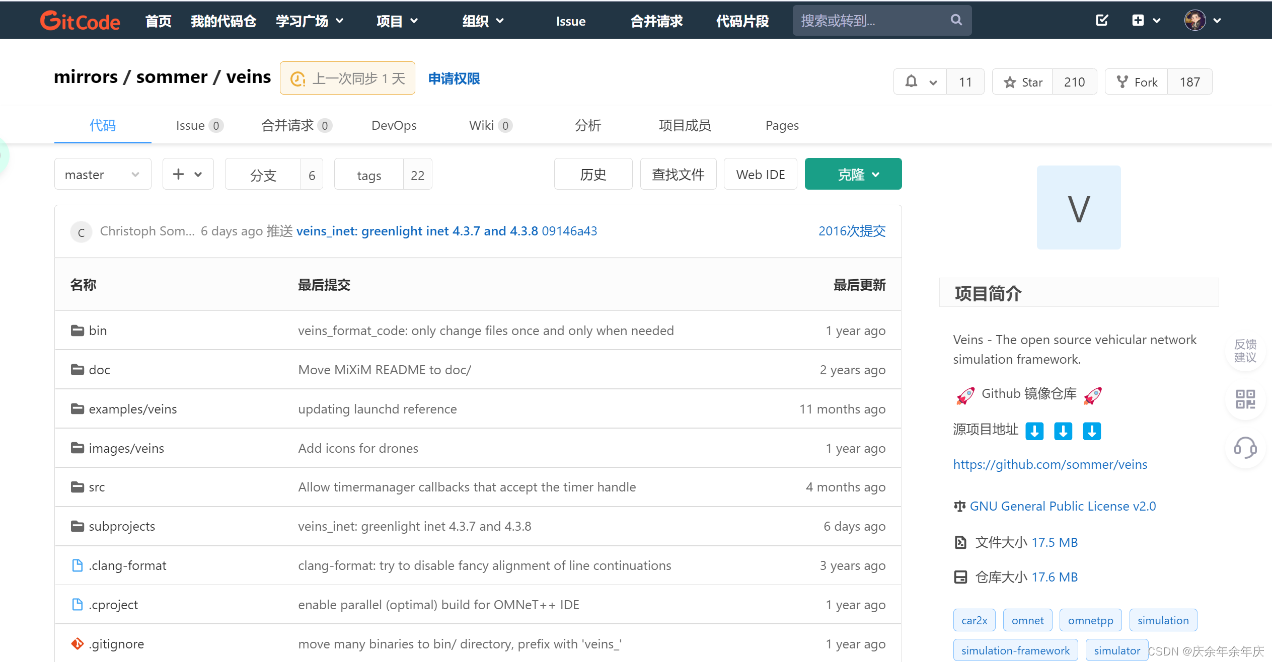The width and height of the screenshot is (1272, 662).
Task: Click the search magnifier icon
Action: point(956,20)
